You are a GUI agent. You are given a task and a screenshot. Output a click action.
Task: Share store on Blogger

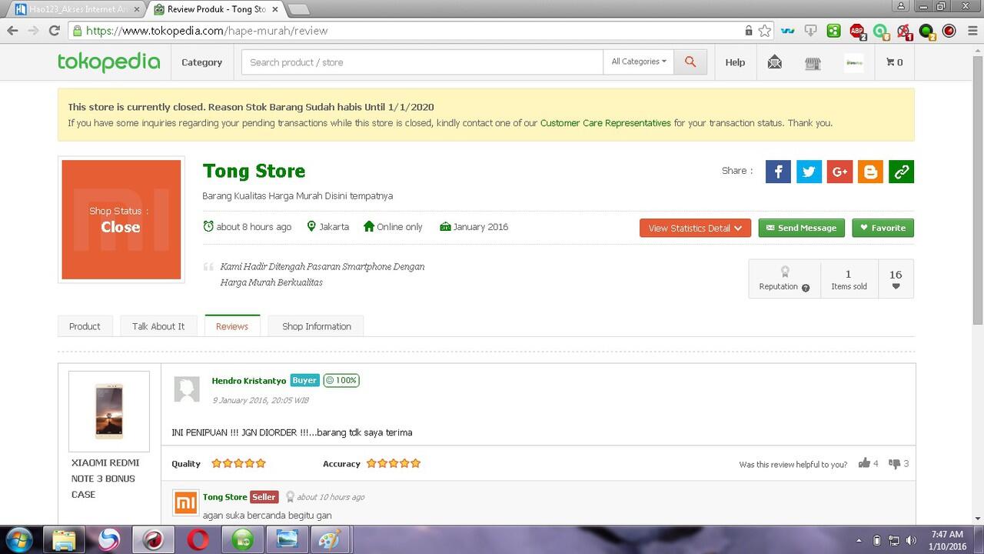870,172
